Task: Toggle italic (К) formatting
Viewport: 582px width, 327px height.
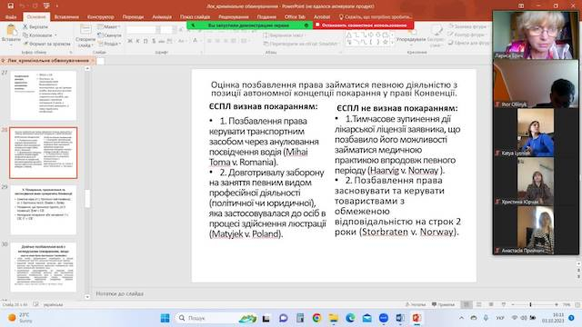Action: [137, 41]
